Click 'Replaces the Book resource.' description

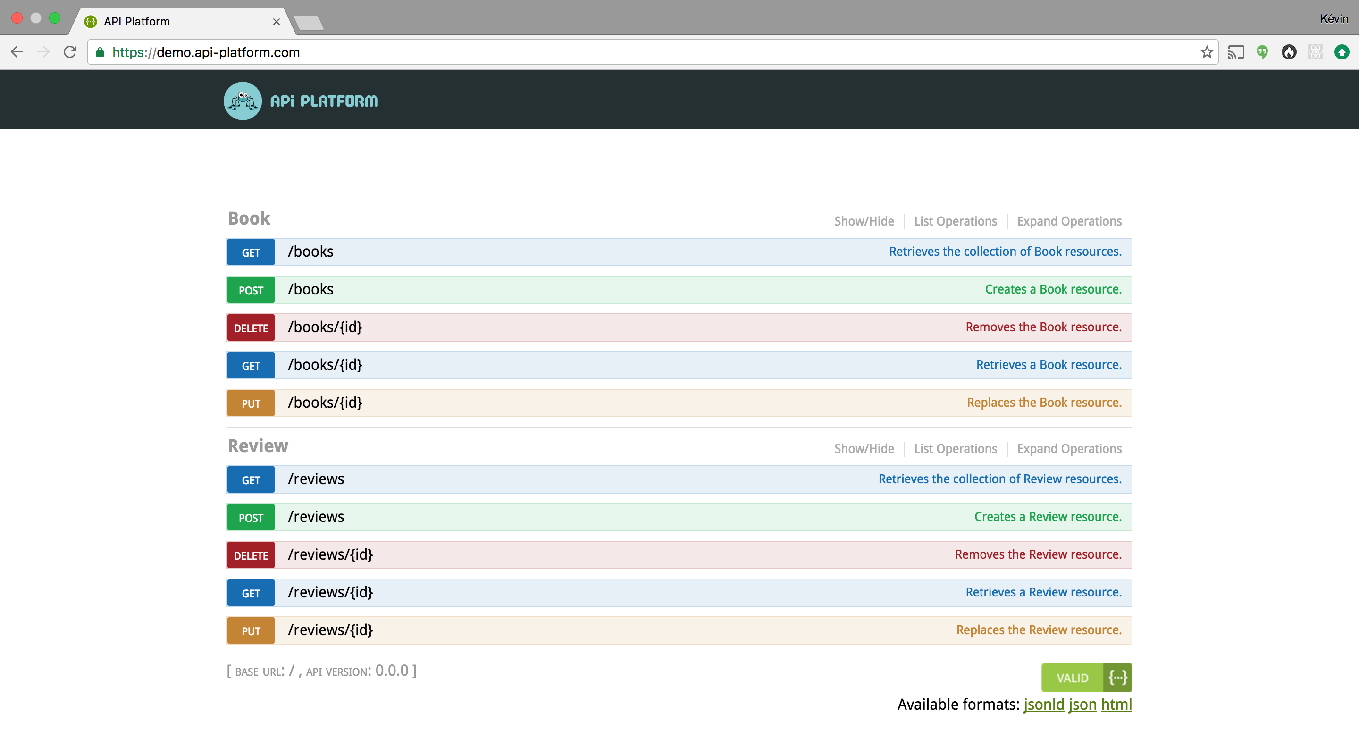pyautogui.click(x=1044, y=403)
